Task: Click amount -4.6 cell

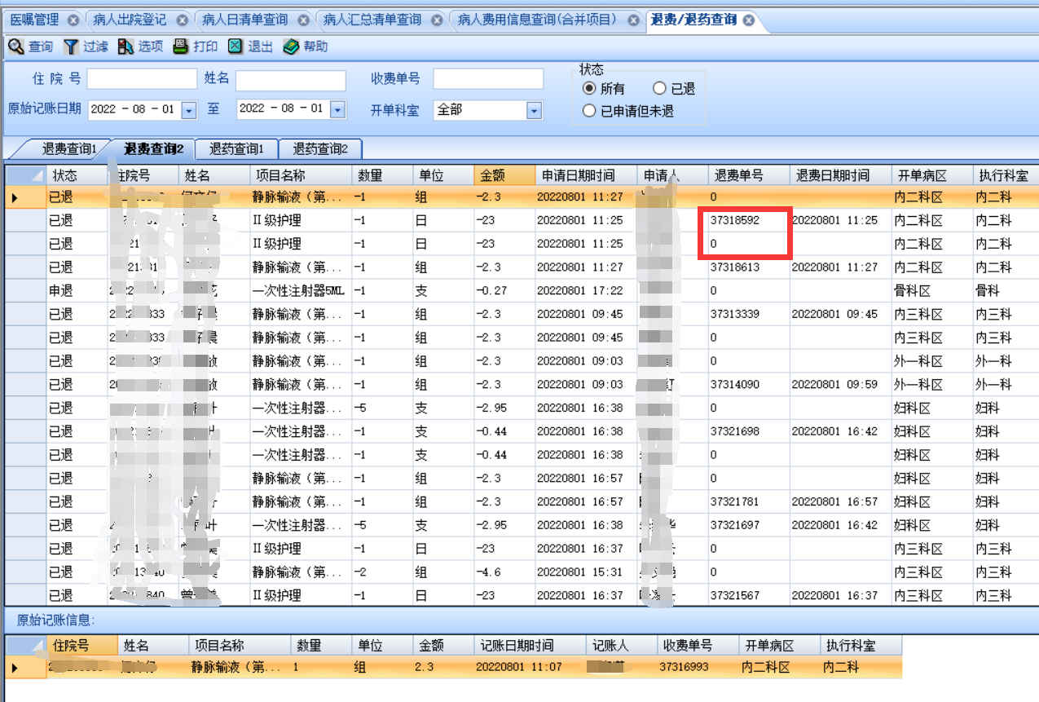Action: pyautogui.click(x=504, y=572)
